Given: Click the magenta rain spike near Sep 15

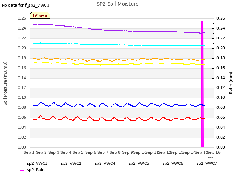Looking at the screenshot, I should point(202,84).
